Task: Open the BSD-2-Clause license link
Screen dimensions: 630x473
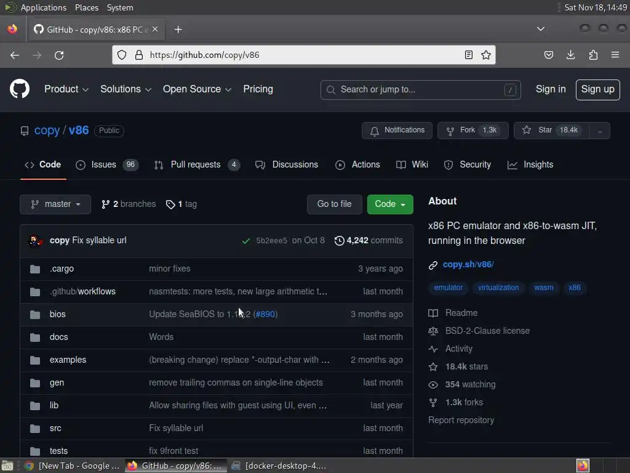Action: [x=487, y=331]
